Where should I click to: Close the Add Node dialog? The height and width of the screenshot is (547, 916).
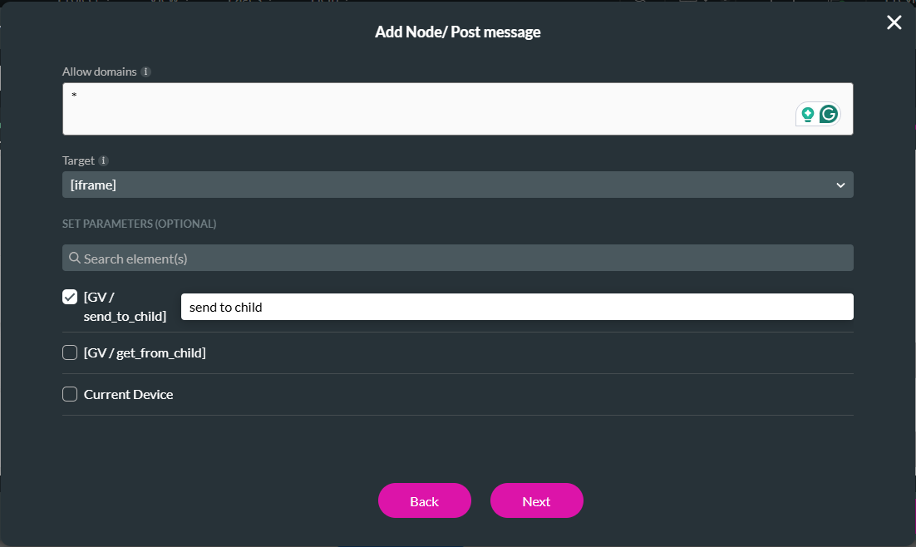(894, 23)
